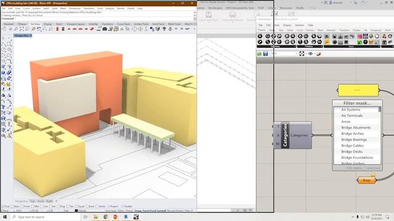Screen dimensions: 394x221
Task: Switch to Display tab in Rhino toolbar
Action: [x=47, y=24]
